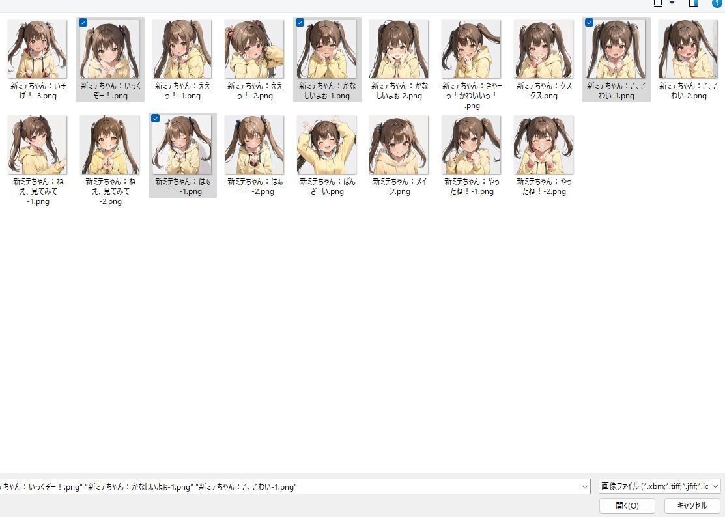Image resolution: width=725 pixels, height=517 pixels.
Task: Expand the file name history dropdown
Action: [x=584, y=486]
